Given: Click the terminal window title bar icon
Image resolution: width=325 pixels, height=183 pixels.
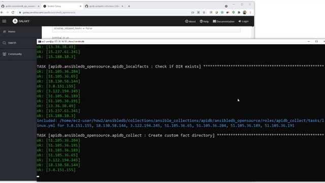Looking at the screenshot, I should pyautogui.click(x=40, y=42).
